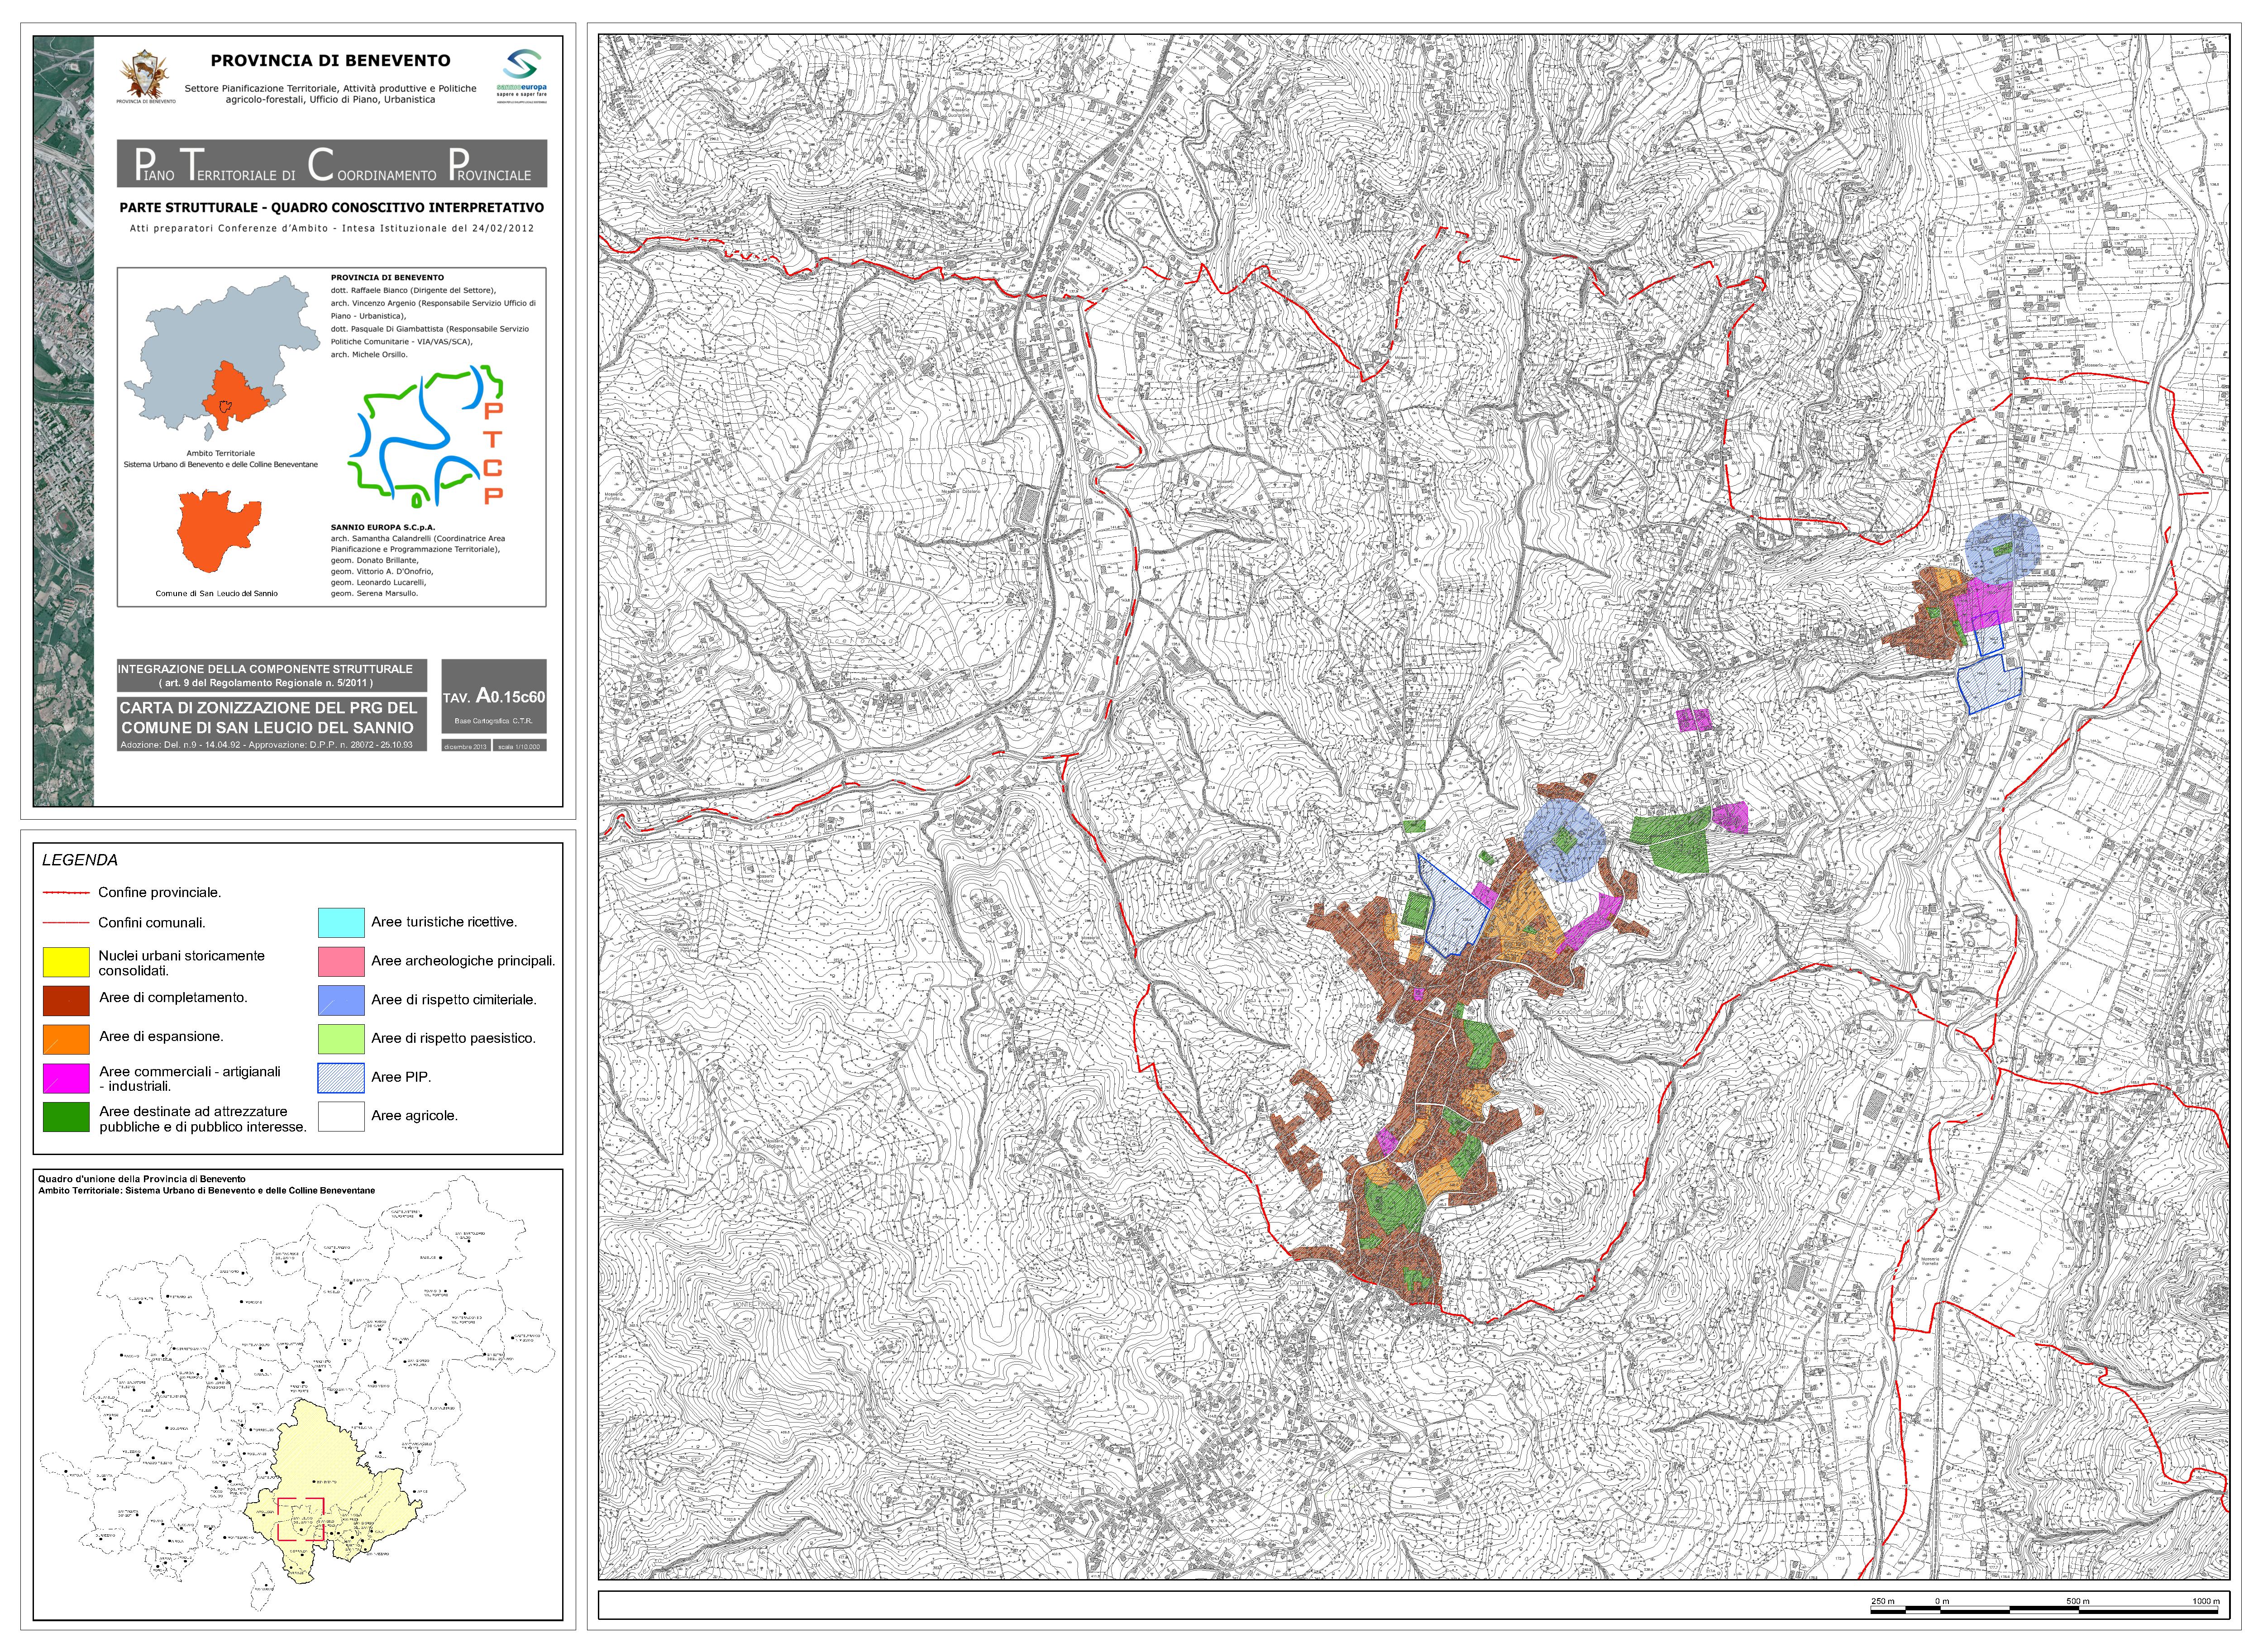Viewport: 2263px width, 1652px height.
Task: Click the '500 m' scale bar label
Action: (2078, 1601)
